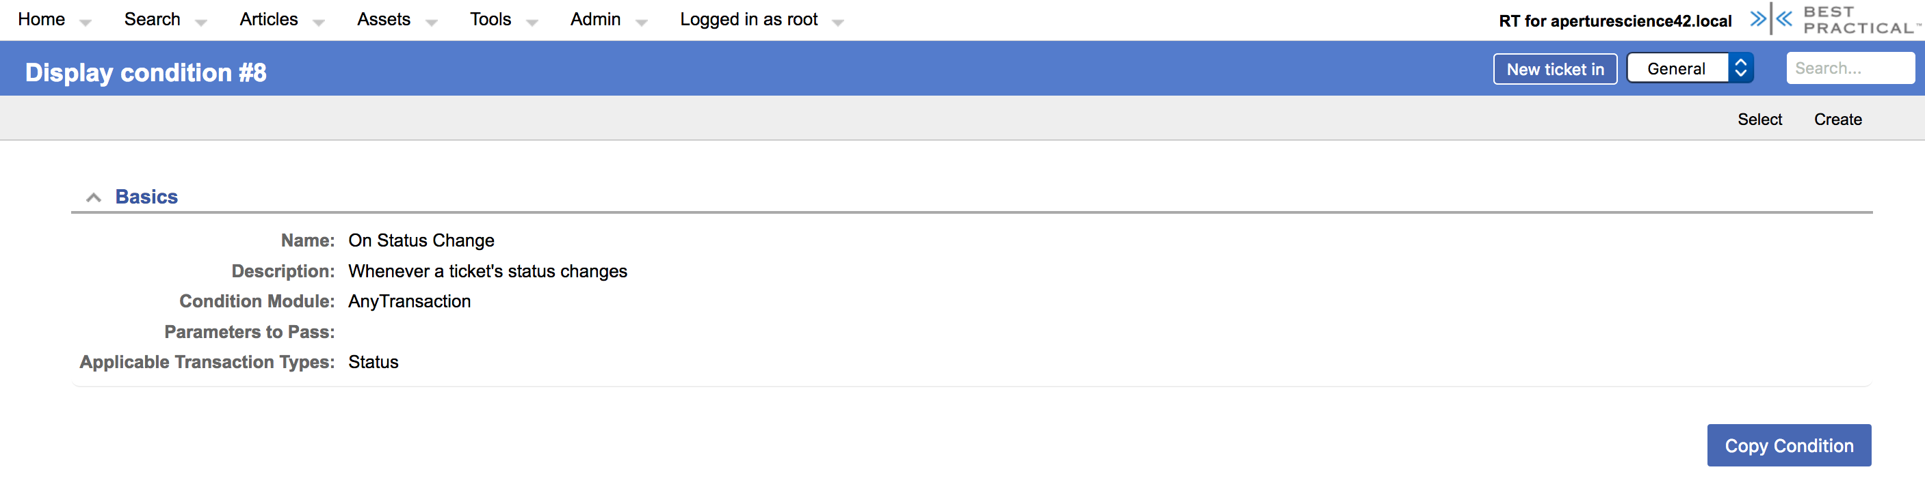Open the Articles menu
The height and width of the screenshot is (489, 1925).
(x=268, y=19)
